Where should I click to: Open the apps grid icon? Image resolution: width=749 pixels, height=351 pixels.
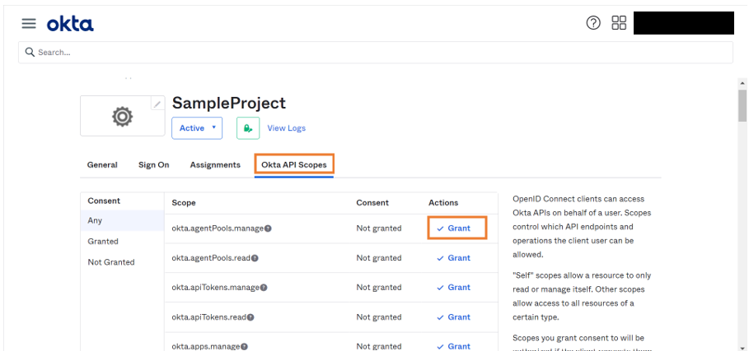tap(619, 23)
